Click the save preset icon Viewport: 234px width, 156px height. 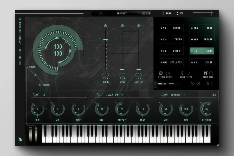(144, 14)
